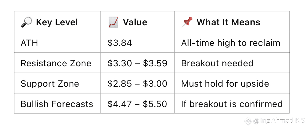The height and width of the screenshot is (128, 307).
Task: Click the Binance logo in watermark
Action: pos(248,121)
